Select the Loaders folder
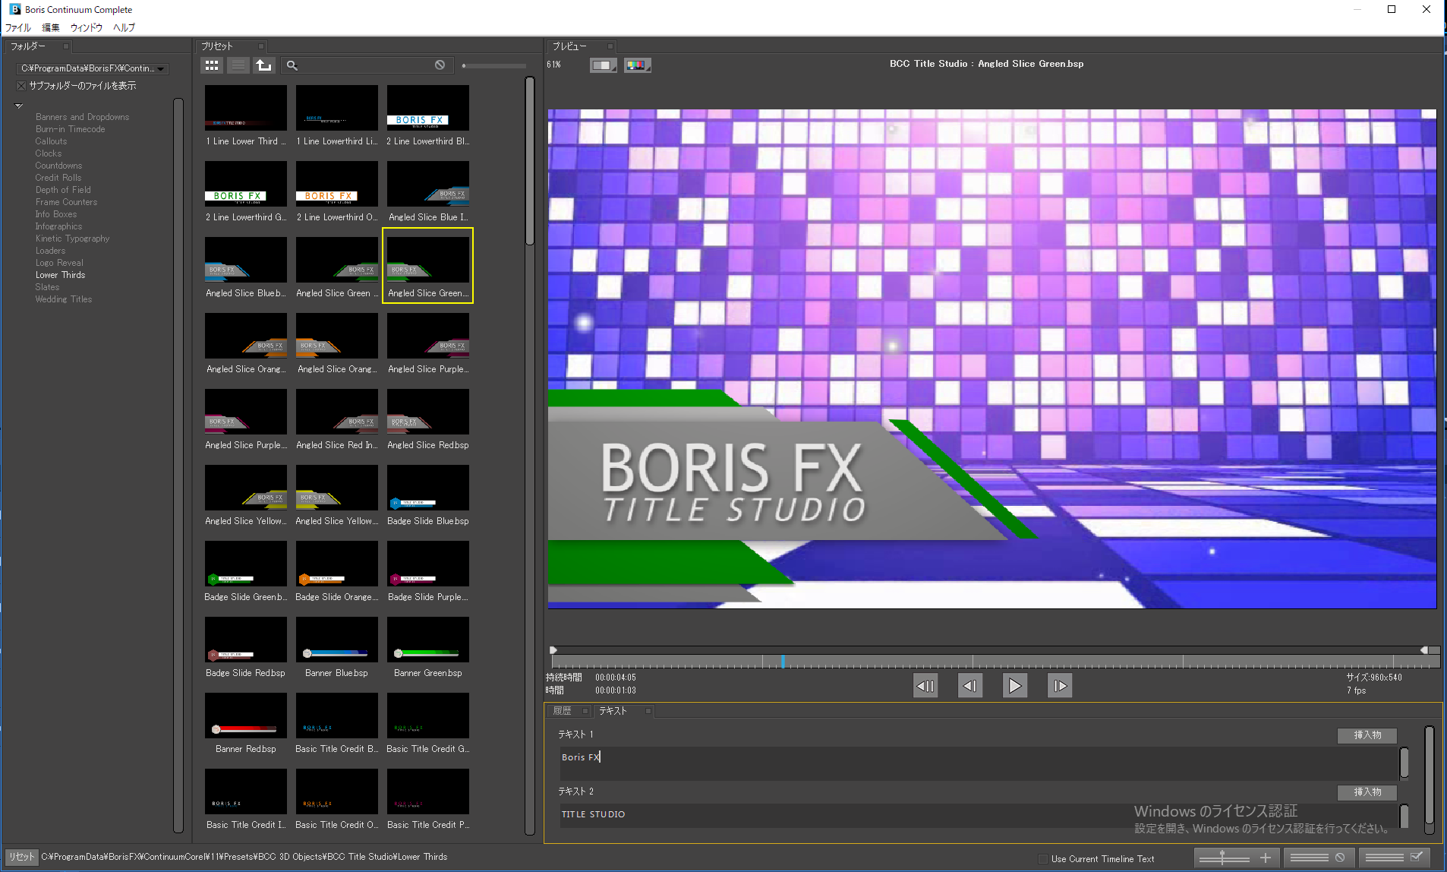The image size is (1447, 872). click(50, 251)
